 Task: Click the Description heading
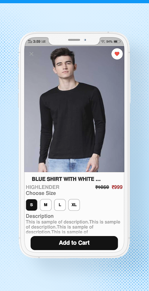point(40,216)
